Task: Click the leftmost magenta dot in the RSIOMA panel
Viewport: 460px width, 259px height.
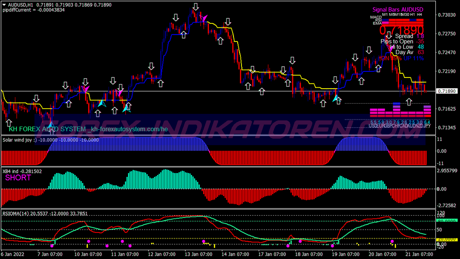Action: tap(52, 246)
